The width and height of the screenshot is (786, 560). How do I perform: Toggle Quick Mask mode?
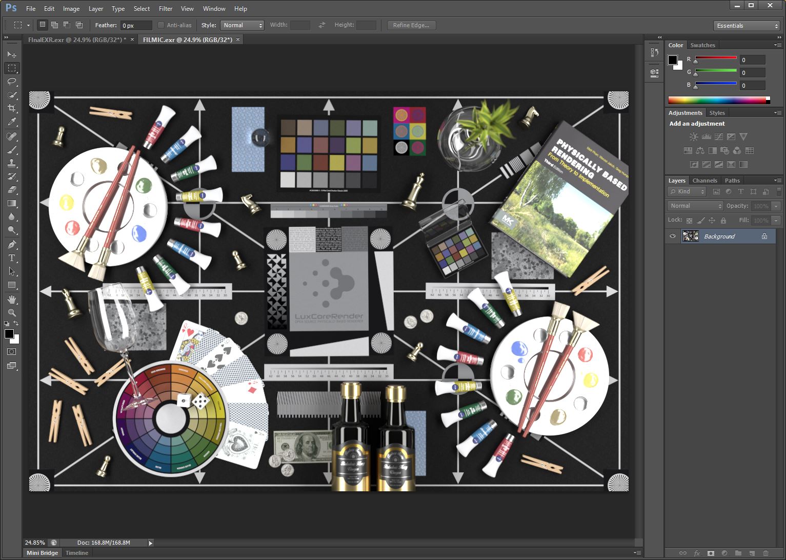click(x=12, y=352)
